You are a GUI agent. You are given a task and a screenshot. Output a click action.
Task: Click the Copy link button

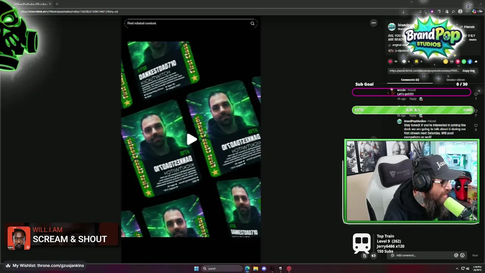tap(468, 71)
